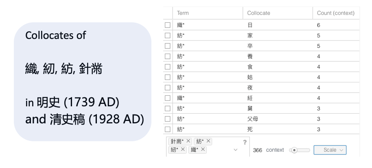Check the 紡* 死 row checkbox
This screenshot has width=372, height=168.
[168, 129]
